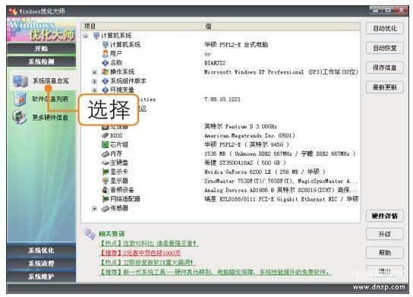This screenshot has height=297, width=413.
Task: Select the American Megatrends Inc. BIOS value
Action: pyautogui.click(x=250, y=135)
